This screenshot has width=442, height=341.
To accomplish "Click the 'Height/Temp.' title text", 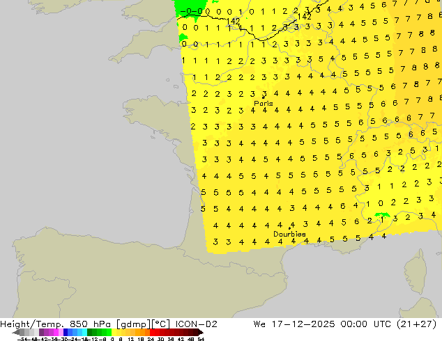I will coord(32,324).
